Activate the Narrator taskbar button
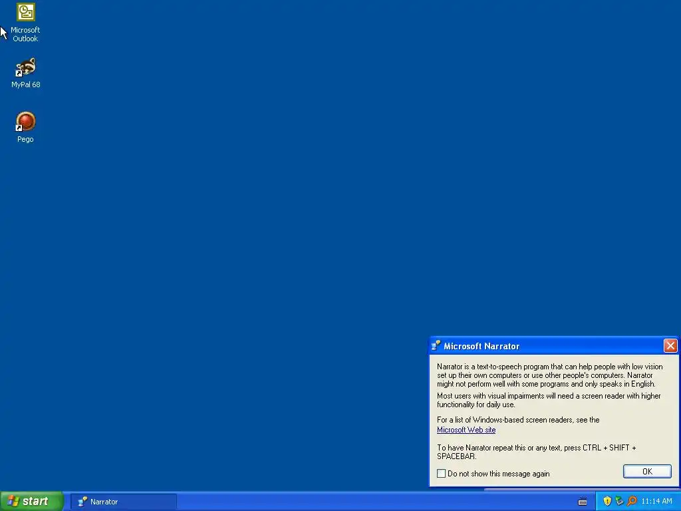This screenshot has width=681, height=511. point(124,502)
